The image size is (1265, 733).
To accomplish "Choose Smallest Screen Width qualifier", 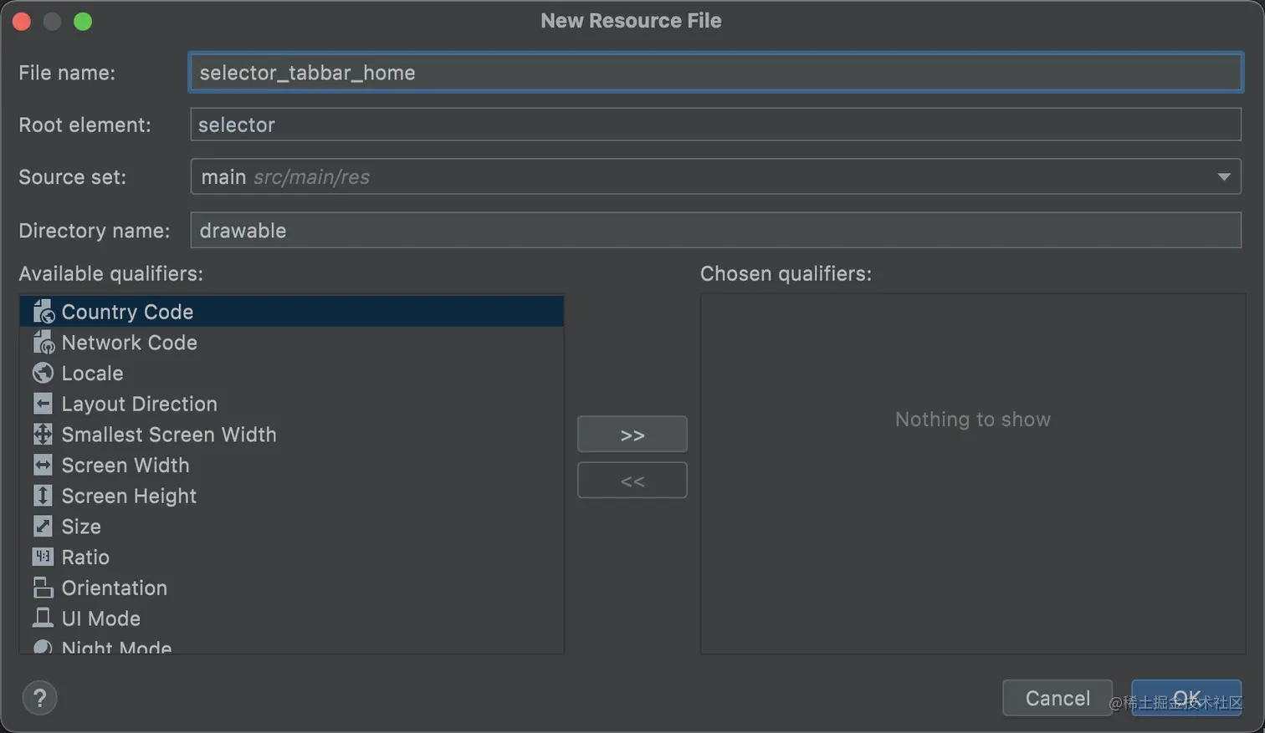I will pos(292,435).
